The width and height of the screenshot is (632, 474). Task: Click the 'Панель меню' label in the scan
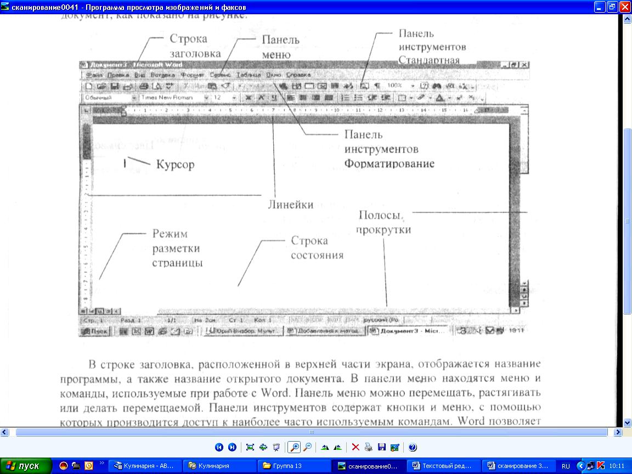tap(280, 47)
